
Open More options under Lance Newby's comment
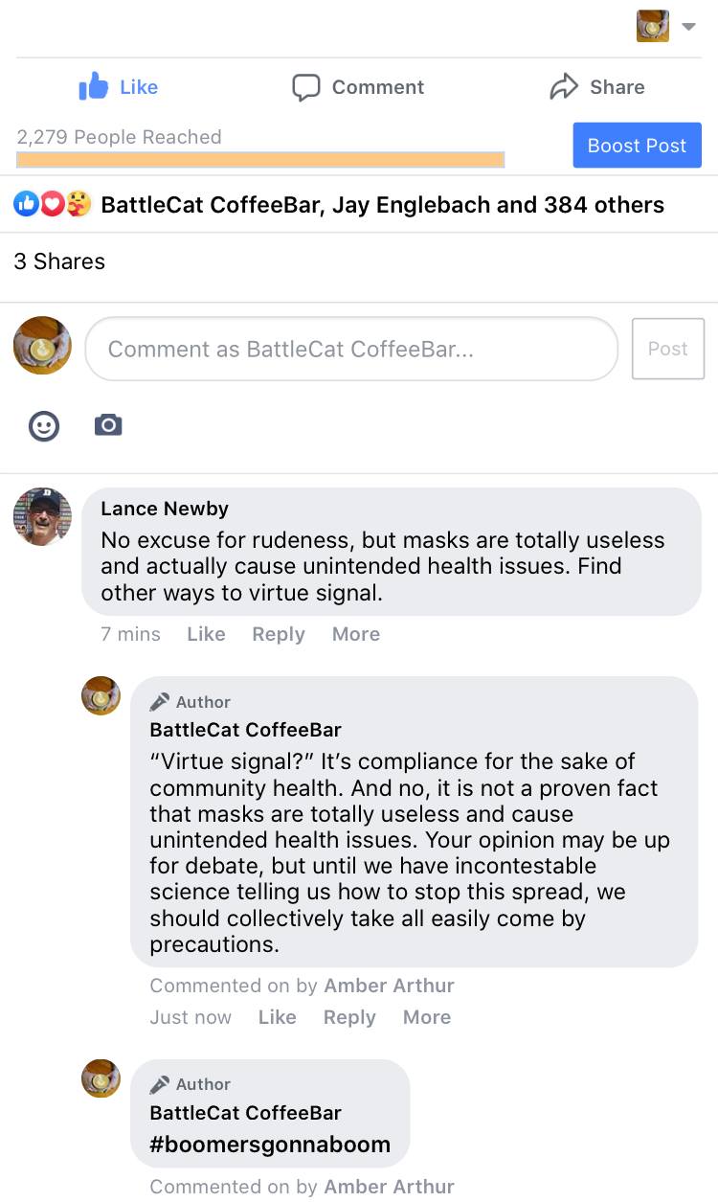point(356,634)
